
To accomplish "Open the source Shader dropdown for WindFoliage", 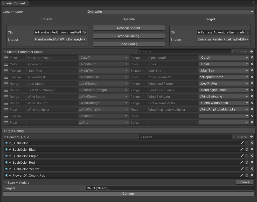I will pos(60,39).
